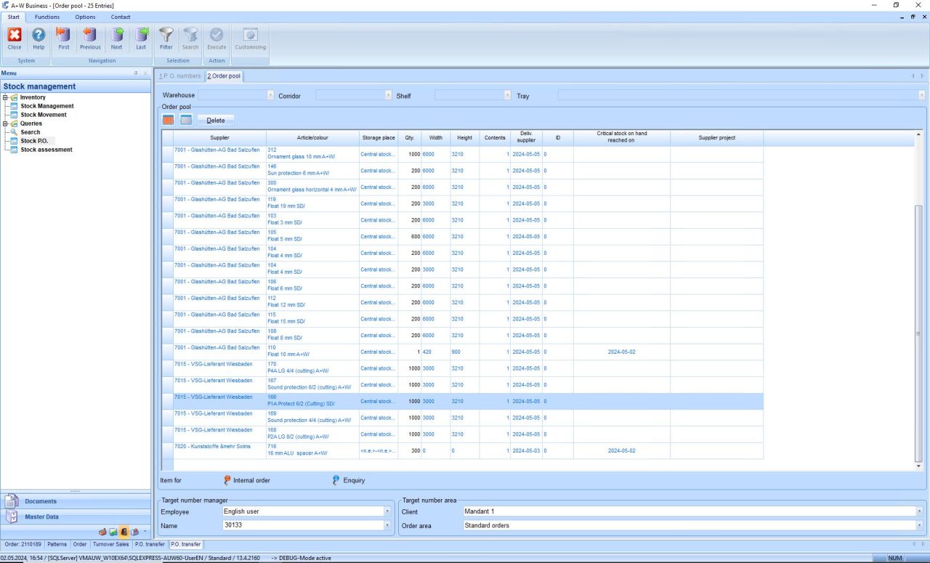This screenshot has width=930, height=563.
Task: Click the highlighted dark shortcut icon in menu footer
Action: (124, 532)
